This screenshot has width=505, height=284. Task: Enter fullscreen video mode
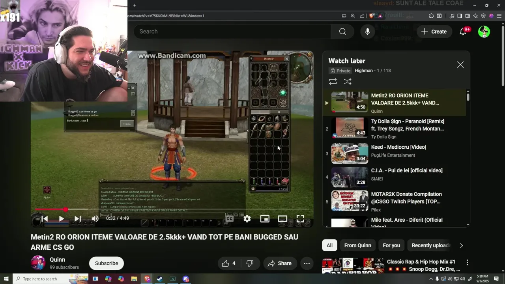pyautogui.click(x=300, y=219)
